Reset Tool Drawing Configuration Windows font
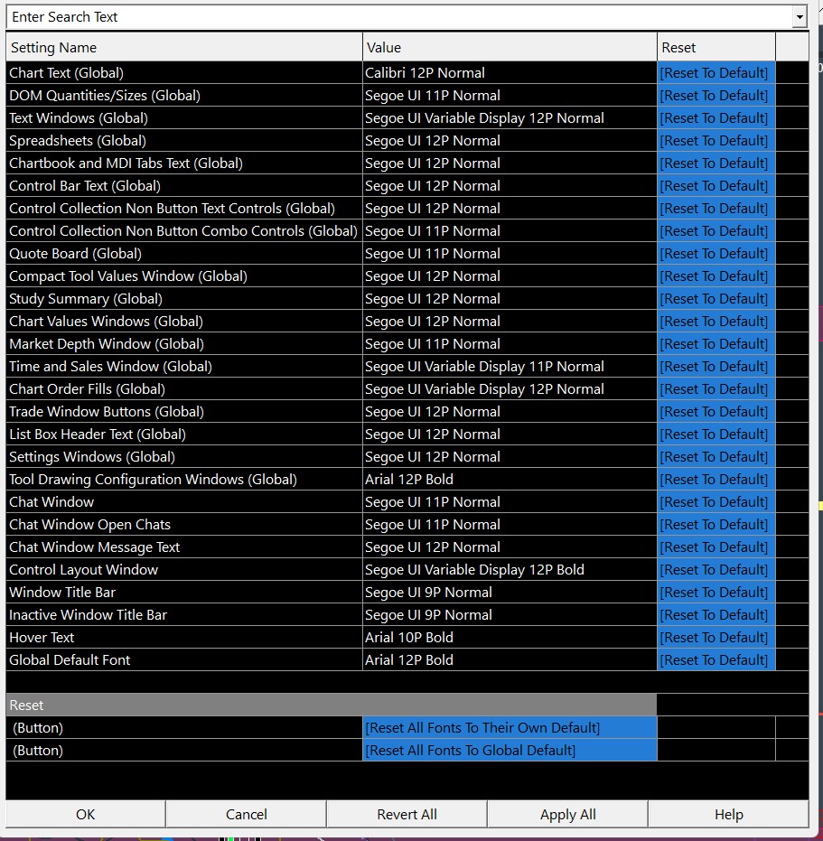Screen dimensions: 823x841 click(715, 480)
